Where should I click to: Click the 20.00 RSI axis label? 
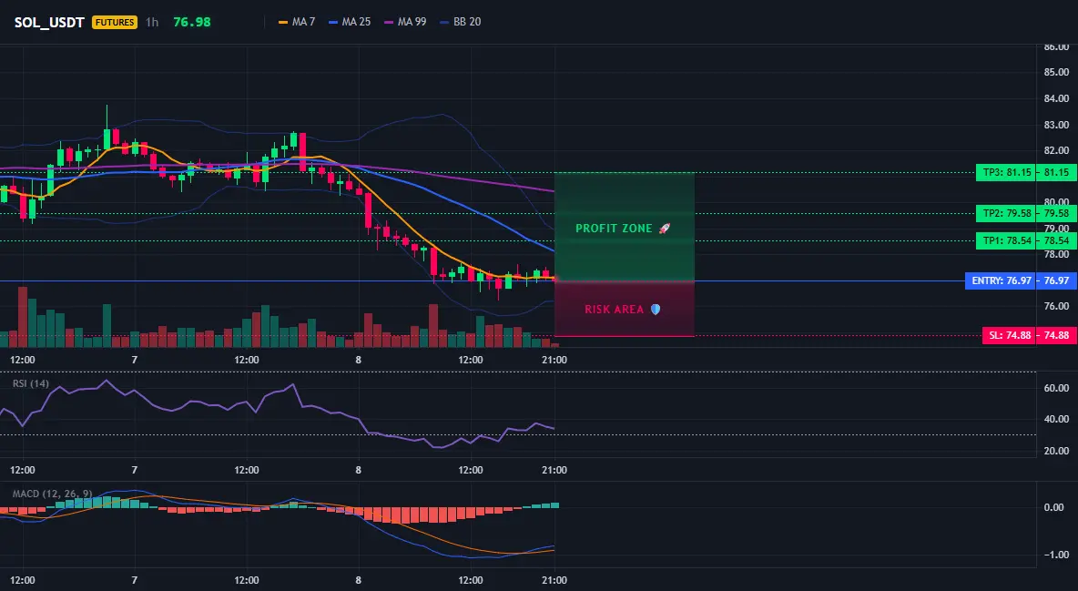[1056, 451]
